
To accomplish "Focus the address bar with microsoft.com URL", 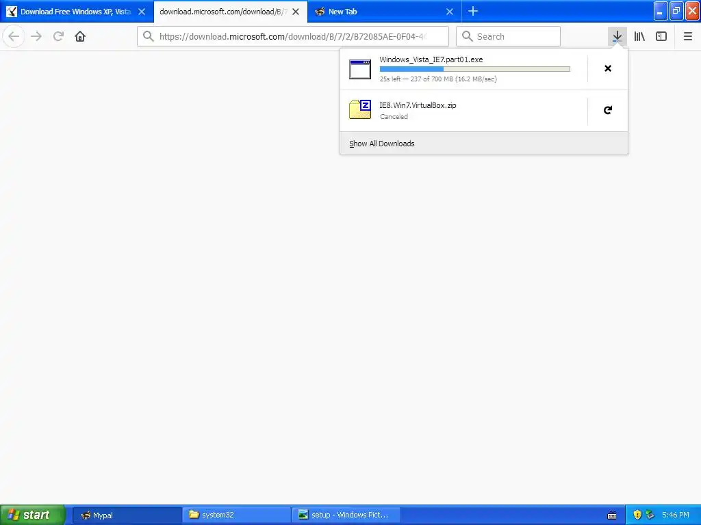I will click(293, 36).
